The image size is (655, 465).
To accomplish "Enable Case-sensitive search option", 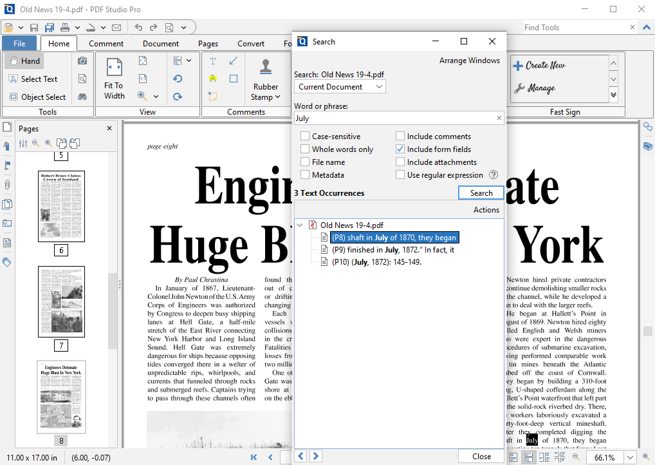I will [305, 137].
